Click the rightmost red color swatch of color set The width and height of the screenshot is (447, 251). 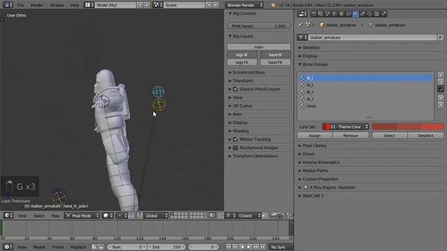coord(432,127)
